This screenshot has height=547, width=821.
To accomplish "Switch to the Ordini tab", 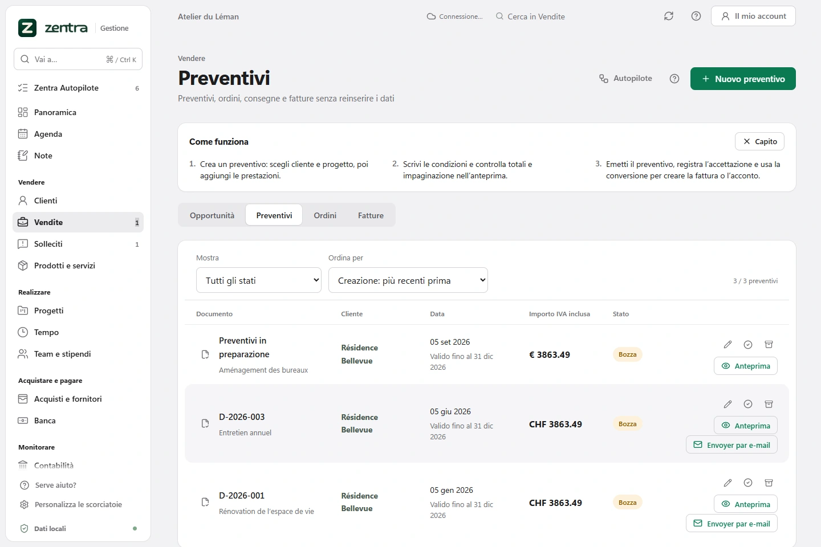I will click(325, 215).
